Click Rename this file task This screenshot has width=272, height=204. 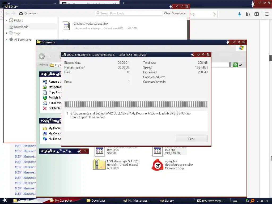54,82
